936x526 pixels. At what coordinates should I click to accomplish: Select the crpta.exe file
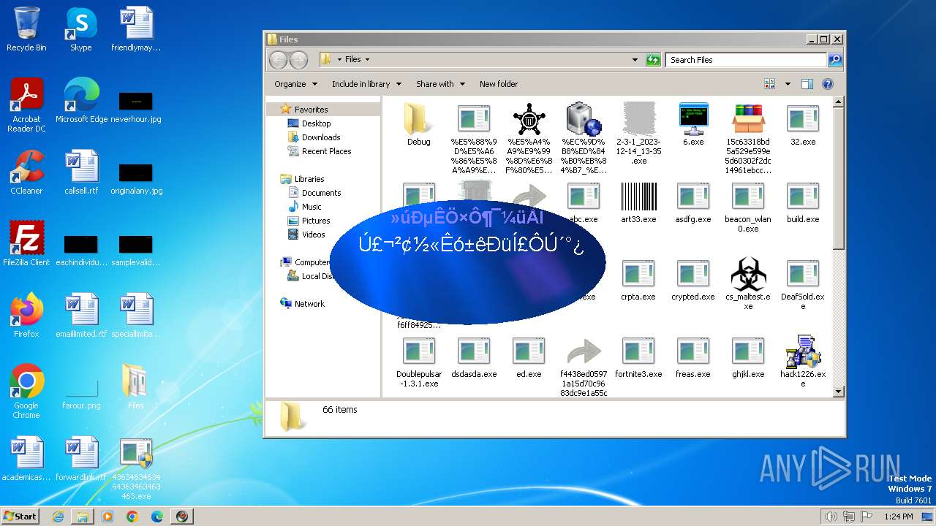(638, 279)
